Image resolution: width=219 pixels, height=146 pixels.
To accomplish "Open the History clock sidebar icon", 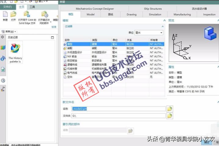I will tap(3, 80).
